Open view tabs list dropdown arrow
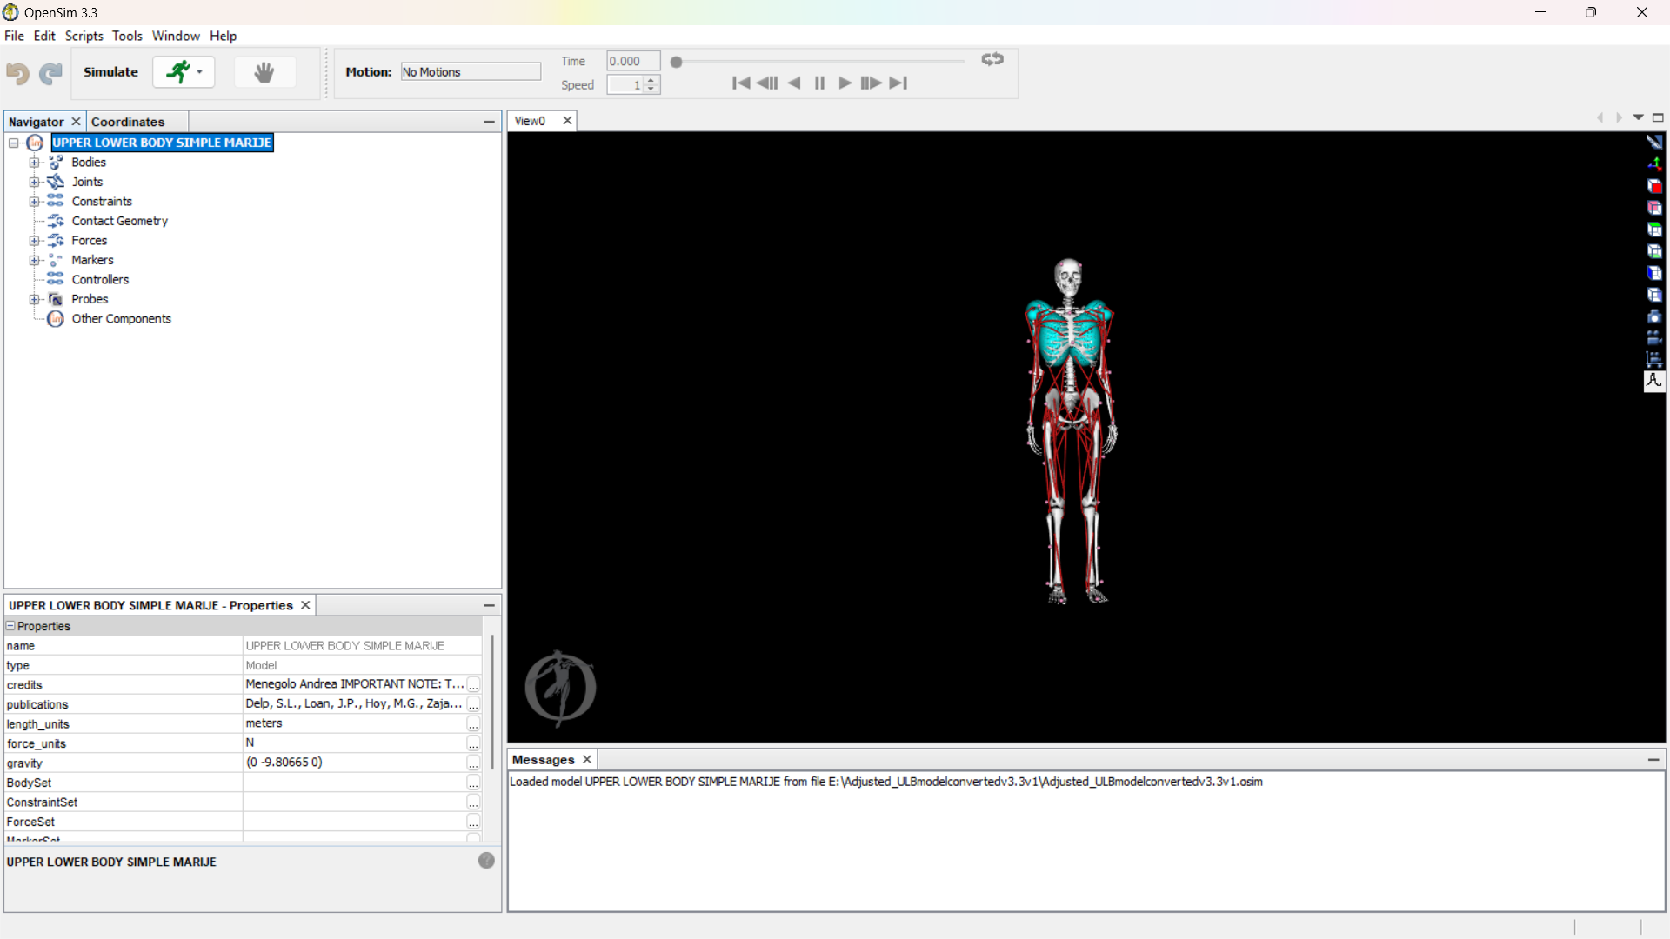 (x=1639, y=118)
